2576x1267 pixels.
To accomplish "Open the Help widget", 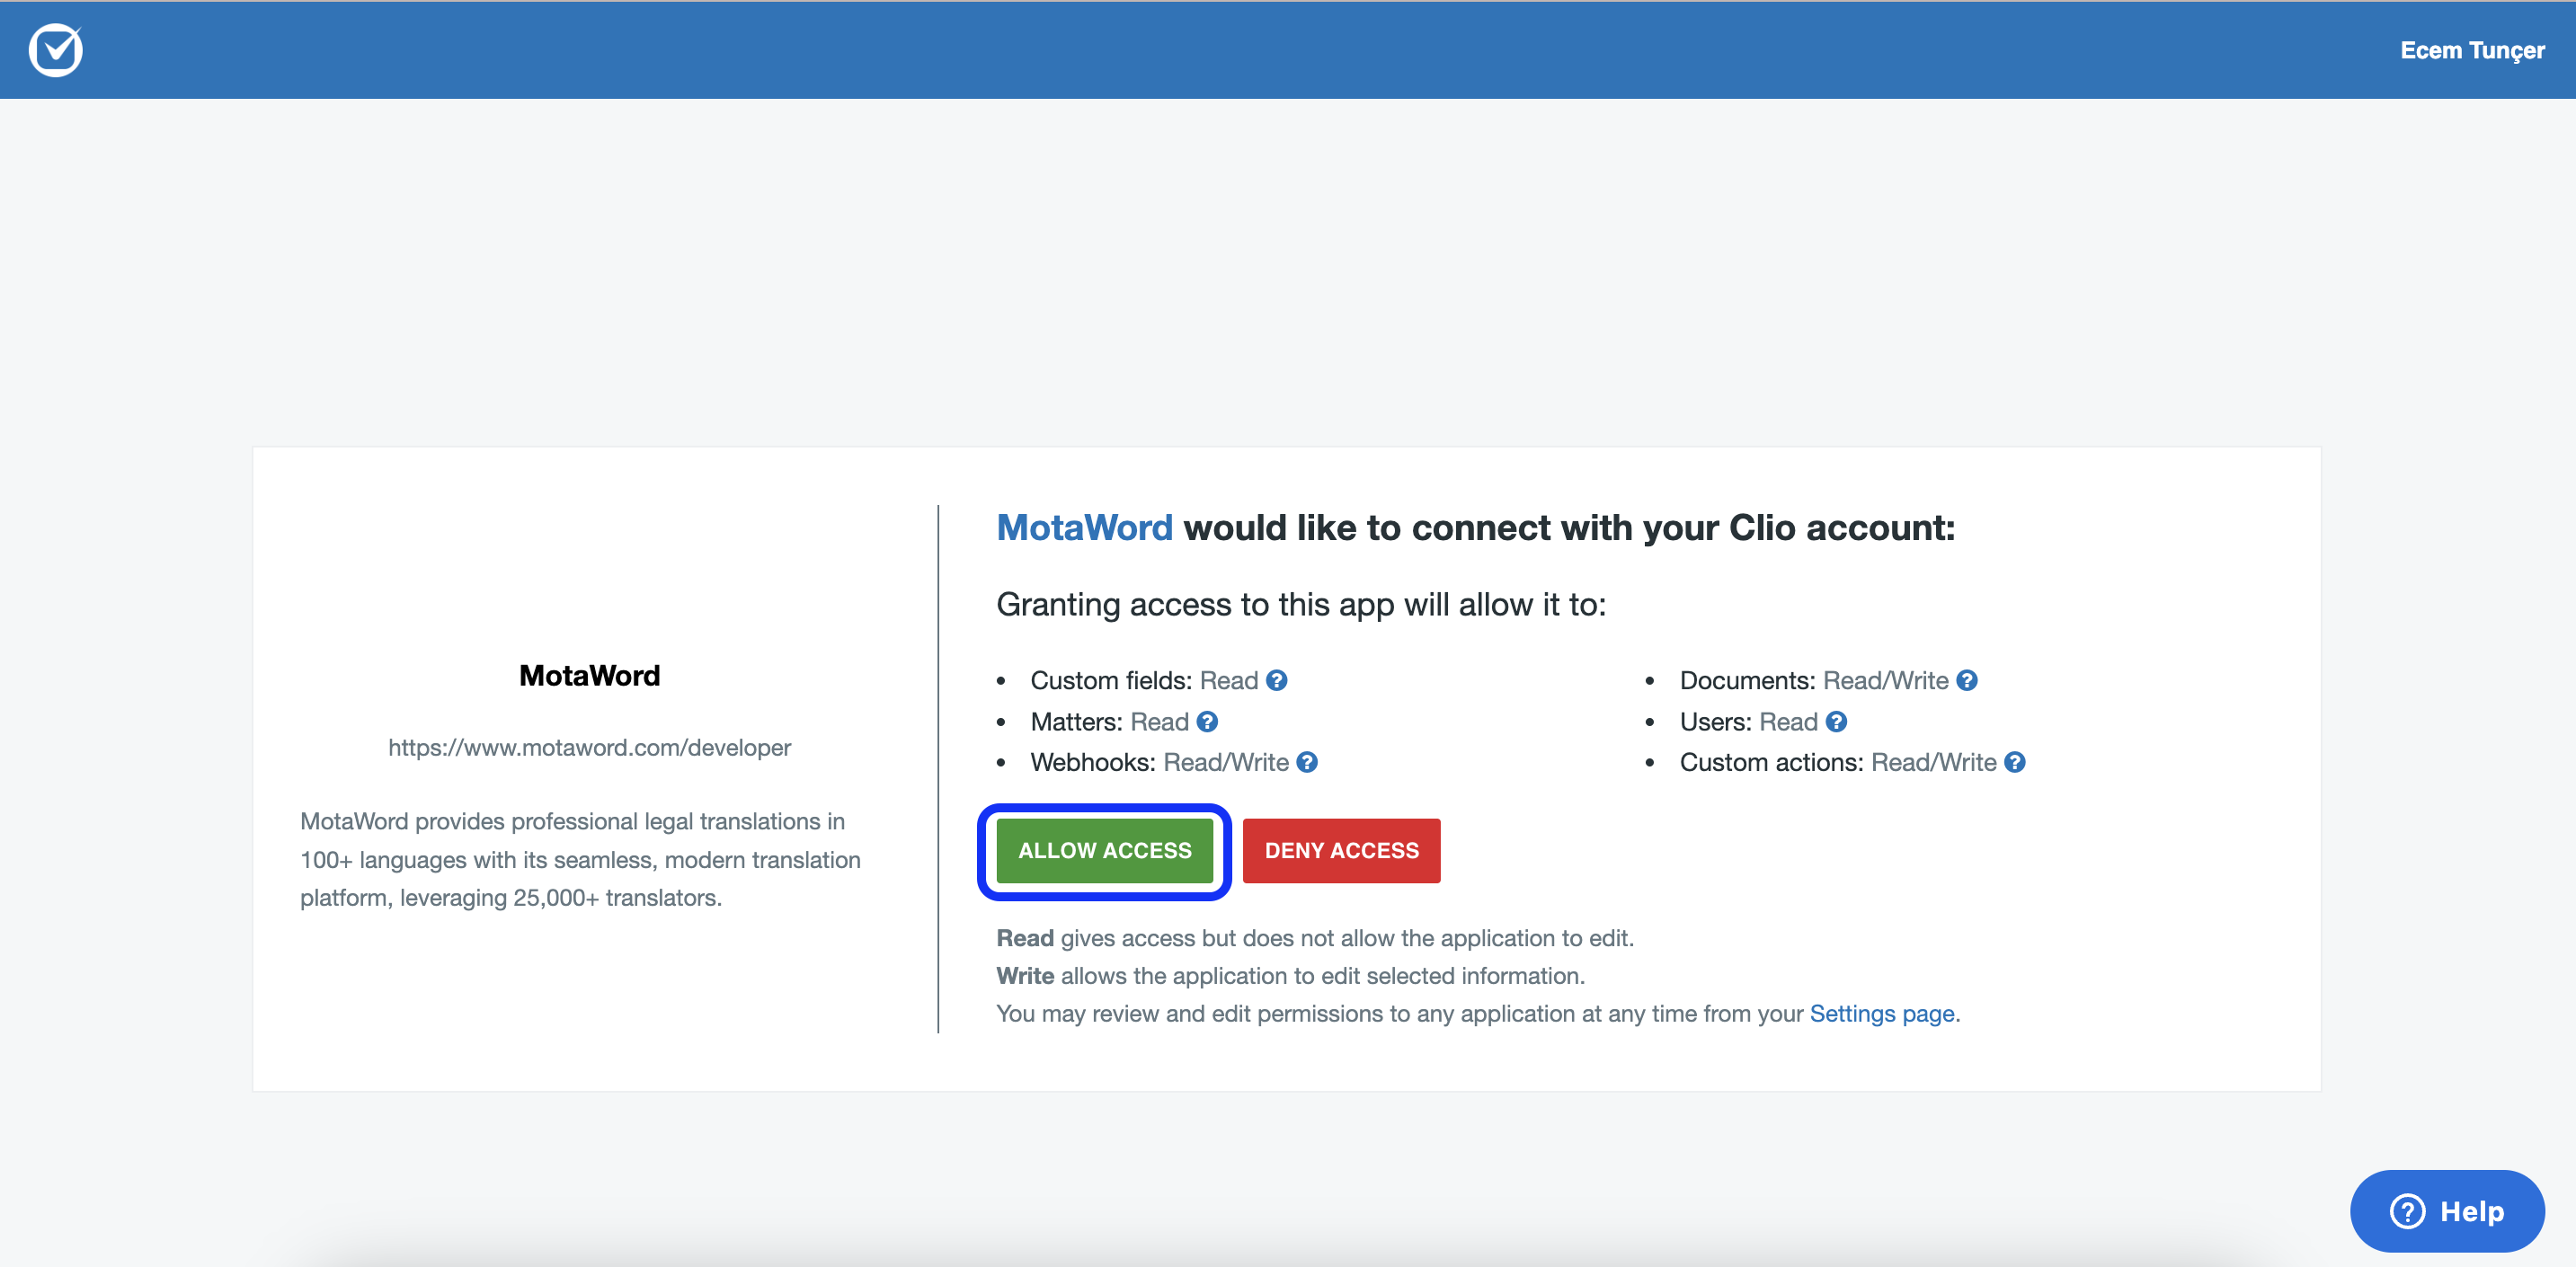I will click(x=2446, y=1211).
